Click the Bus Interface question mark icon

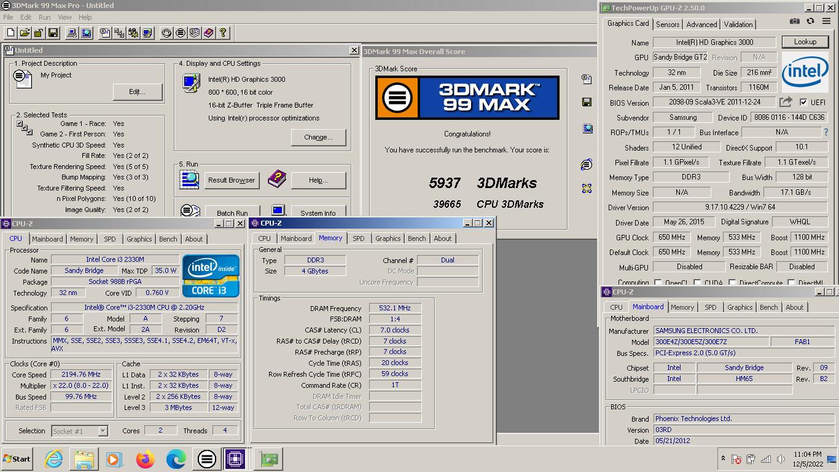(826, 132)
